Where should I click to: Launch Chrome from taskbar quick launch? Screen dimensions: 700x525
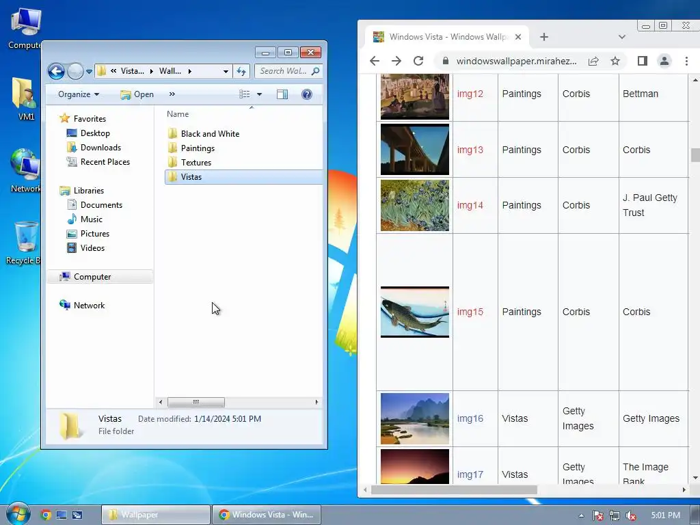point(46,515)
